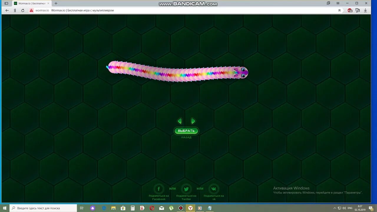377x212 pixels.
Task: Open Edge browser from taskbar
Action: 104,208
